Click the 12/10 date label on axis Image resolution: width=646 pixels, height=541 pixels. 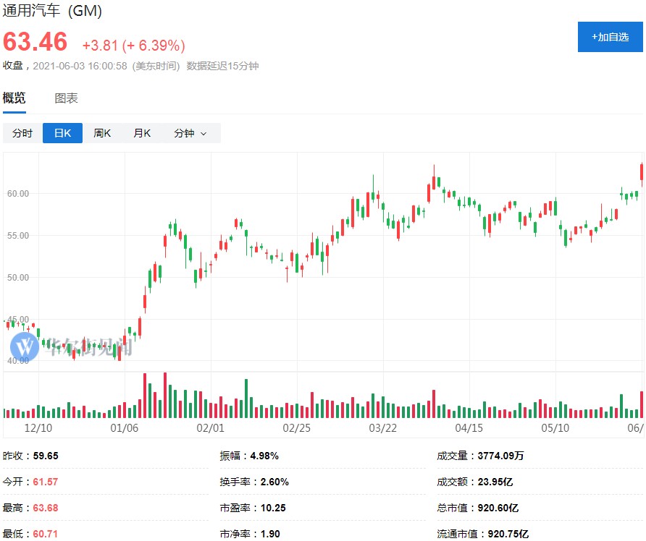click(38, 427)
